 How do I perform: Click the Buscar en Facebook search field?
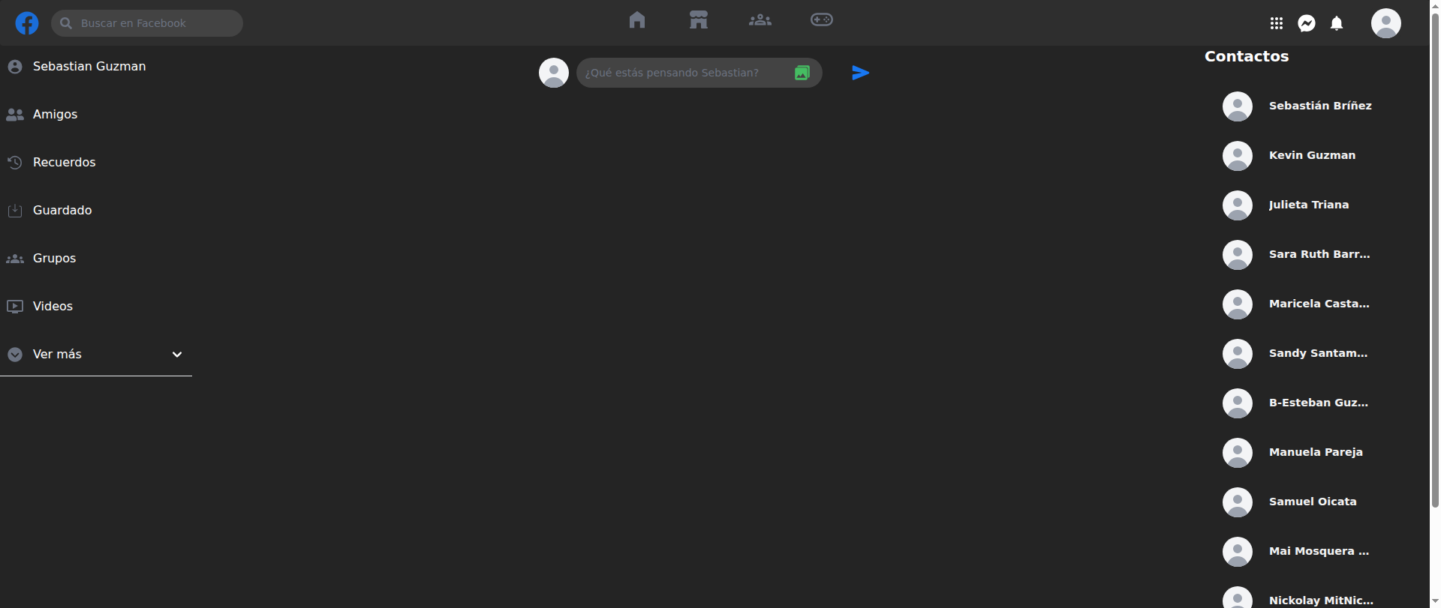147,23
